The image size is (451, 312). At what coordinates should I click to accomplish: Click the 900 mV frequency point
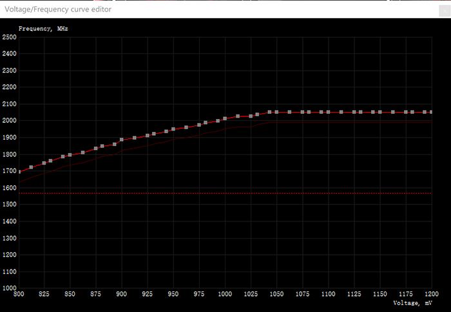(x=121, y=140)
